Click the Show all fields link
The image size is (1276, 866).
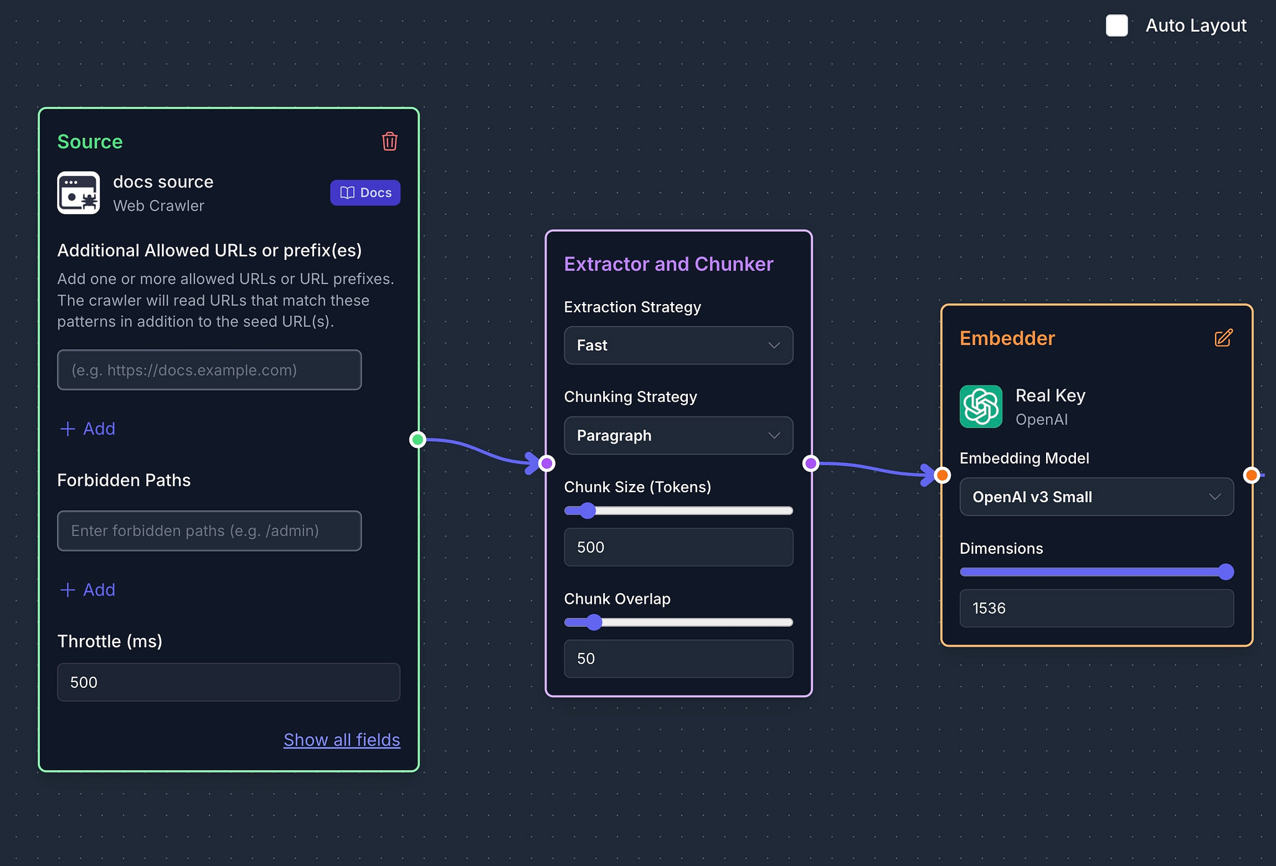(341, 740)
